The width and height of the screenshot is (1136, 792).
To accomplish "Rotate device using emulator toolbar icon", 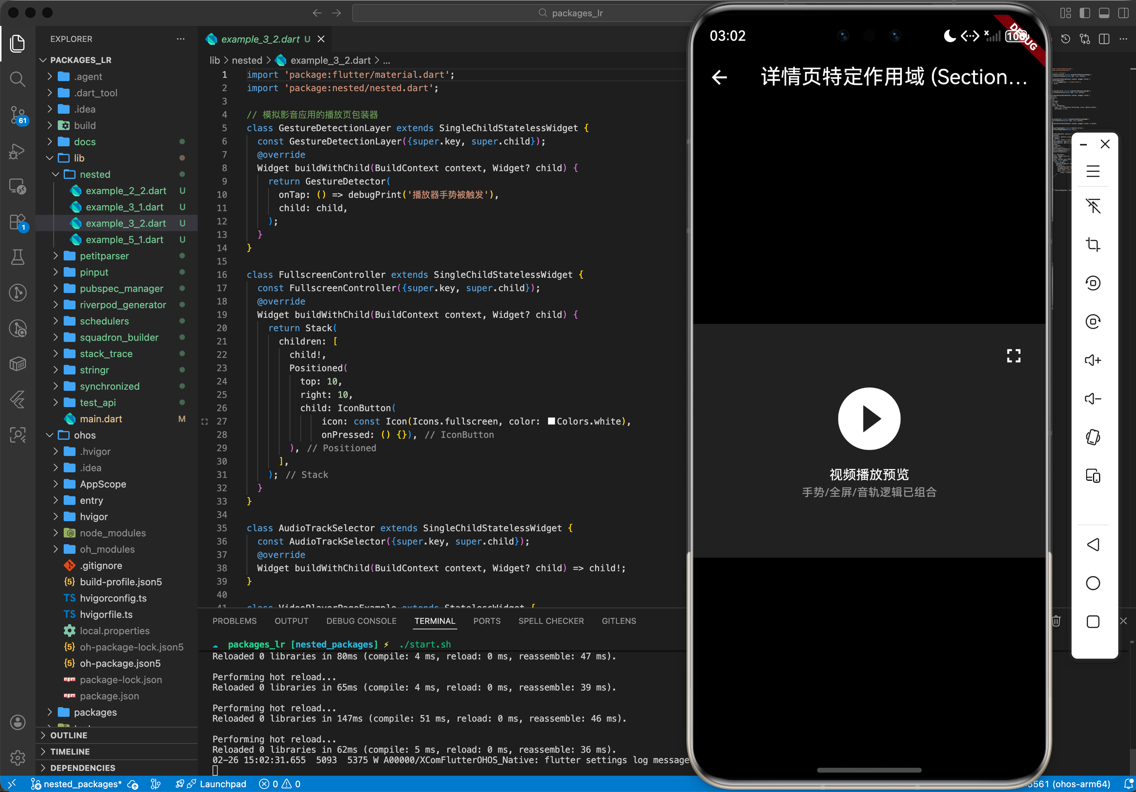I will (x=1093, y=437).
